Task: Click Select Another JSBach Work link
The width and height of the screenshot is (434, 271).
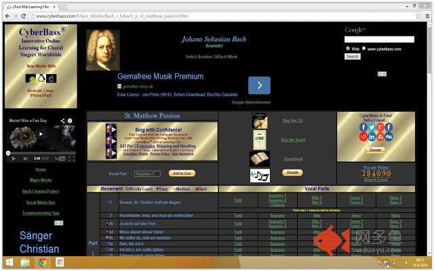Action: pyautogui.click(x=211, y=57)
